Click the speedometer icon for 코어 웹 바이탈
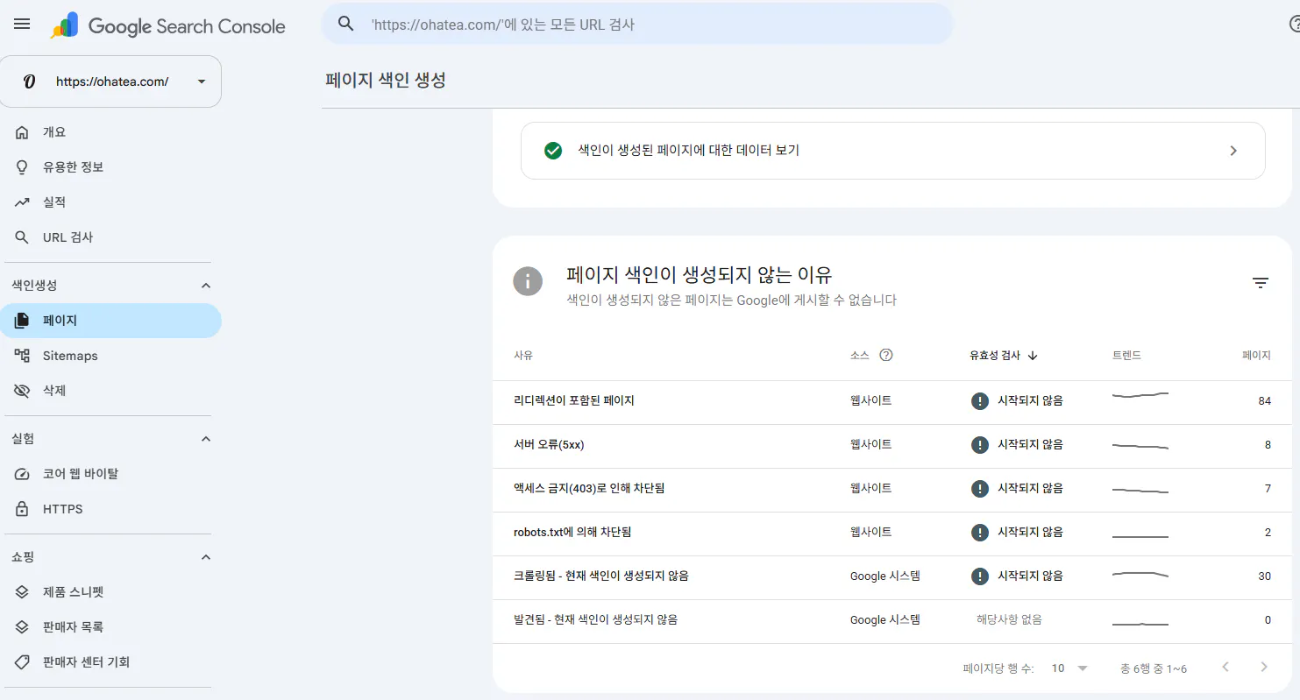 pos(23,474)
